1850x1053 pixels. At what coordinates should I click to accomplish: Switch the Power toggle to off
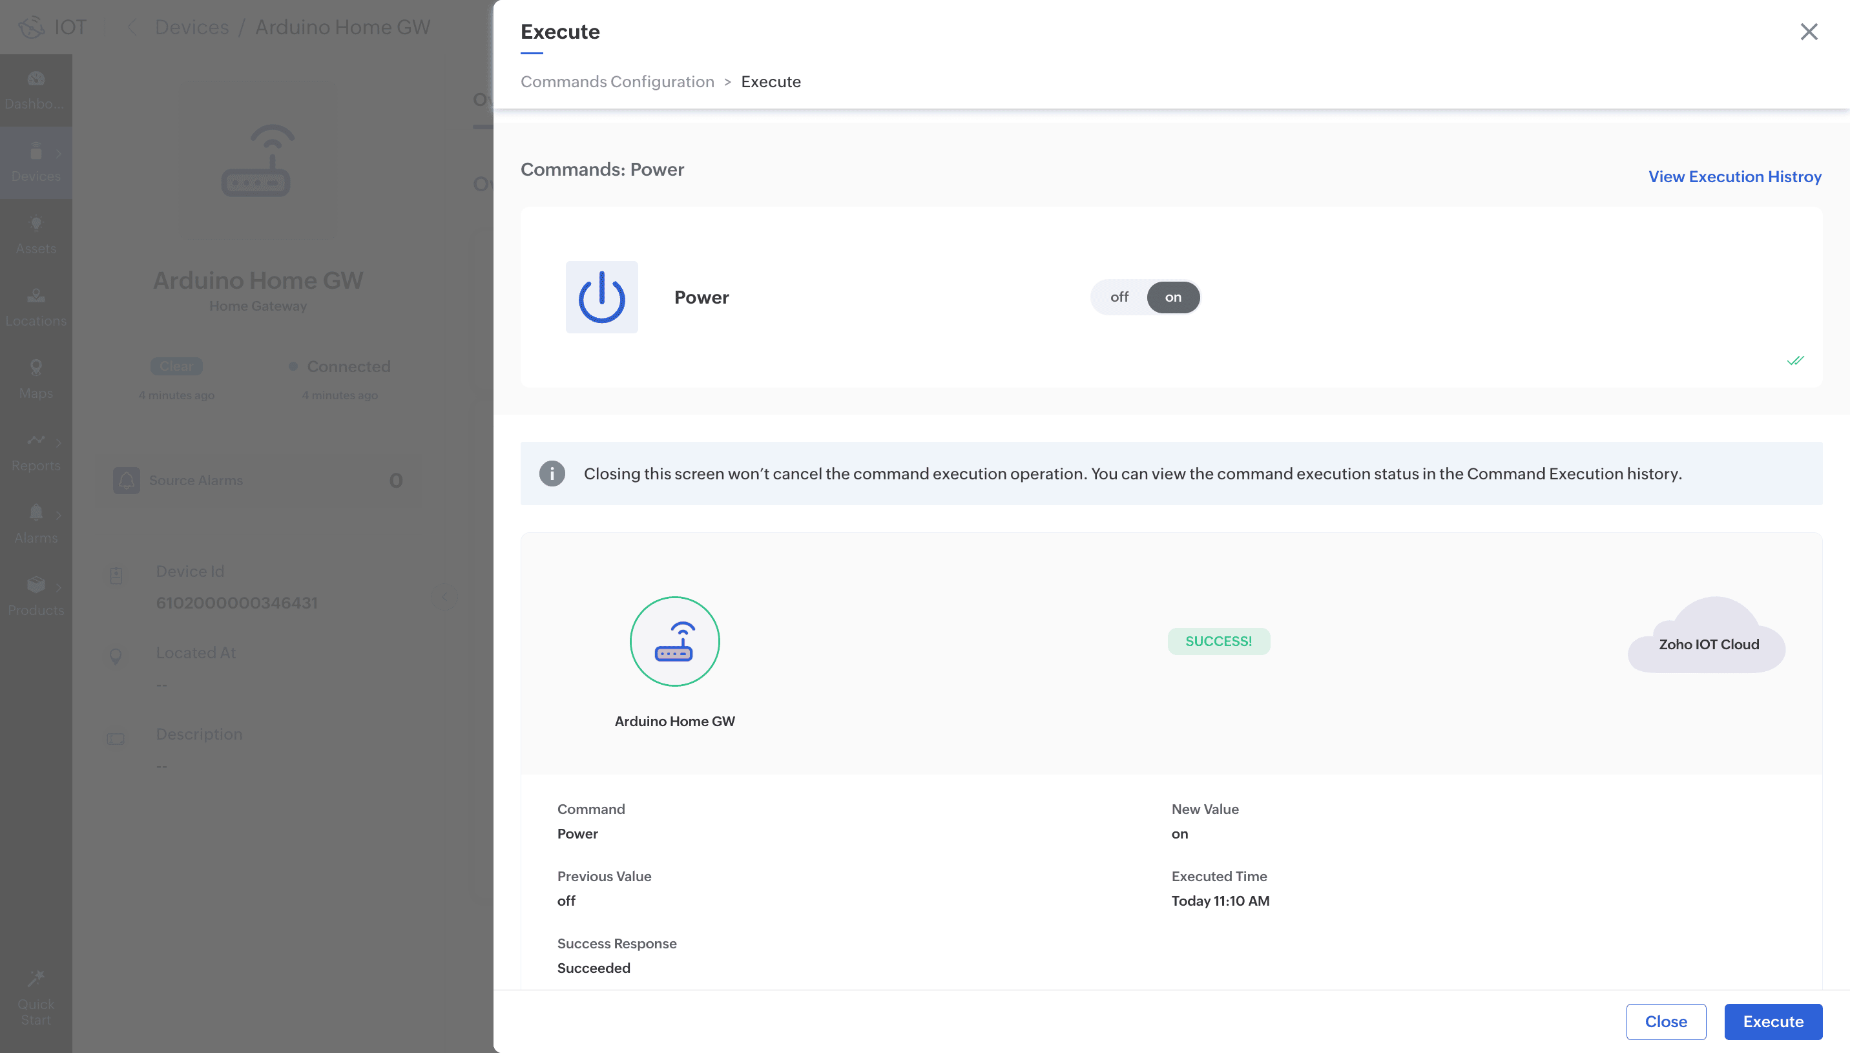tap(1119, 297)
